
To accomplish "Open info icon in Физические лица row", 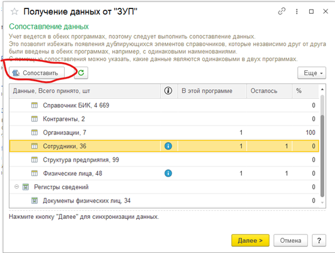I will coord(168,173).
